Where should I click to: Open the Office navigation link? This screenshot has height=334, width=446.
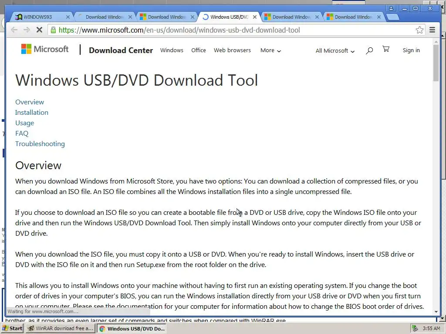[199, 50]
